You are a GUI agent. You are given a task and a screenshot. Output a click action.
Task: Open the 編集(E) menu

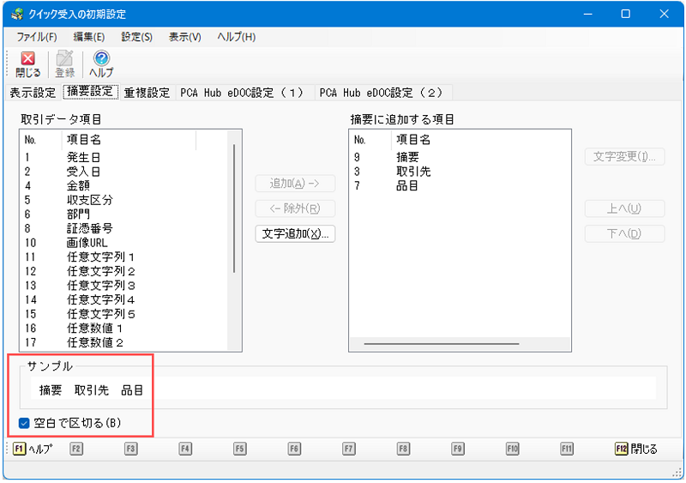89,37
